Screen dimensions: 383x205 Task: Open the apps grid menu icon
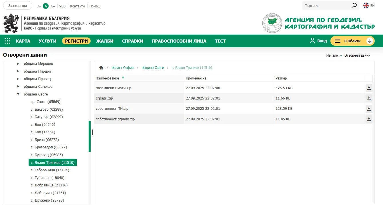pos(7,41)
